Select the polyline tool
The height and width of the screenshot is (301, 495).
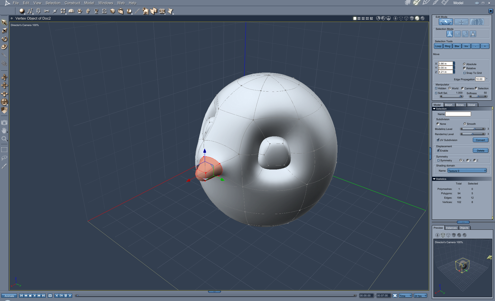pos(30,11)
